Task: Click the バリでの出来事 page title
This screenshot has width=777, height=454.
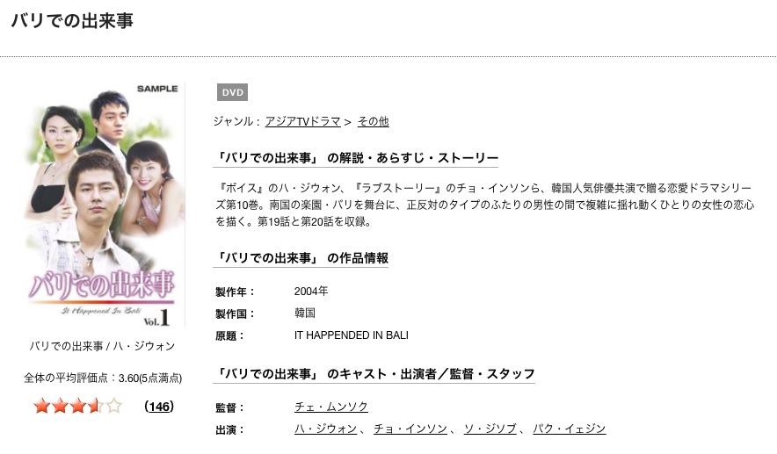Action: (x=72, y=21)
